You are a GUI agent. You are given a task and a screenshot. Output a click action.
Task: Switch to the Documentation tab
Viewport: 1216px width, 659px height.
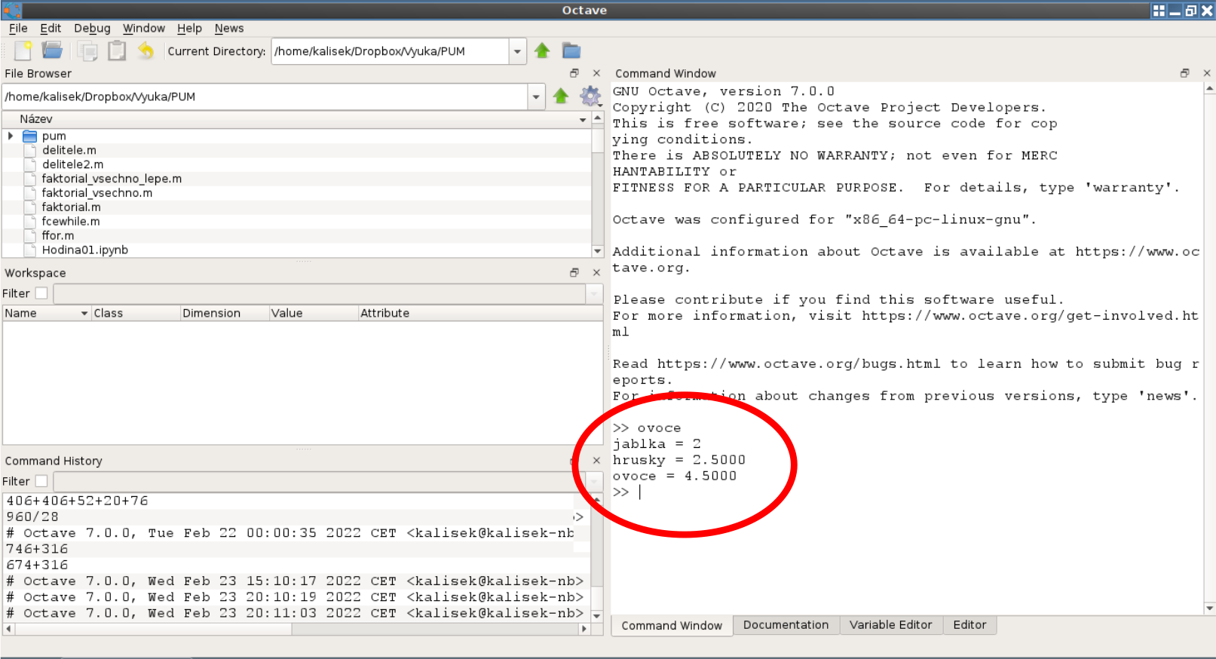point(786,625)
